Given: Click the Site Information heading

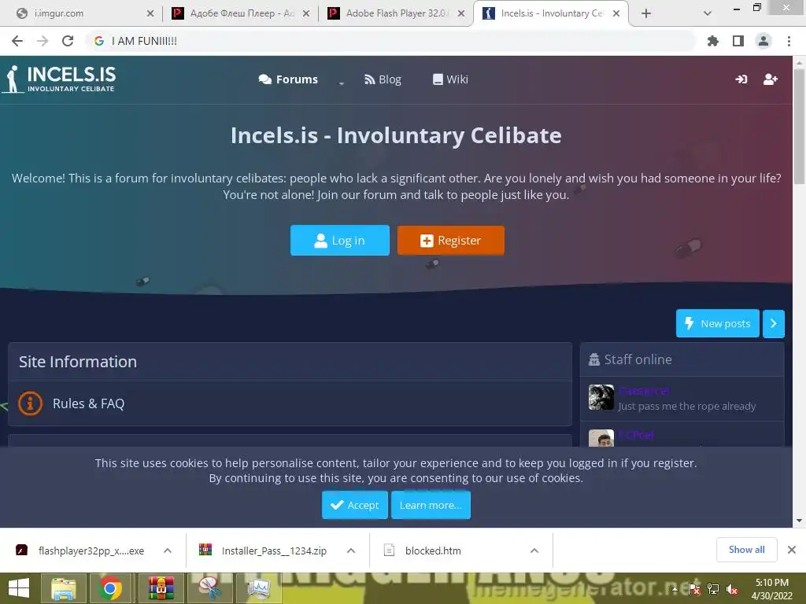Looking at the screenshot, I should (x=78, y=362).
